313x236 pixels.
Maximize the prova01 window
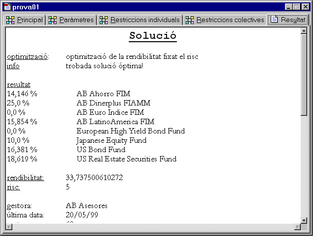(296, 7)
